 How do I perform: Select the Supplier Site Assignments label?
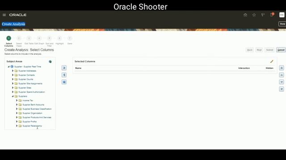[x=30, y=84]
